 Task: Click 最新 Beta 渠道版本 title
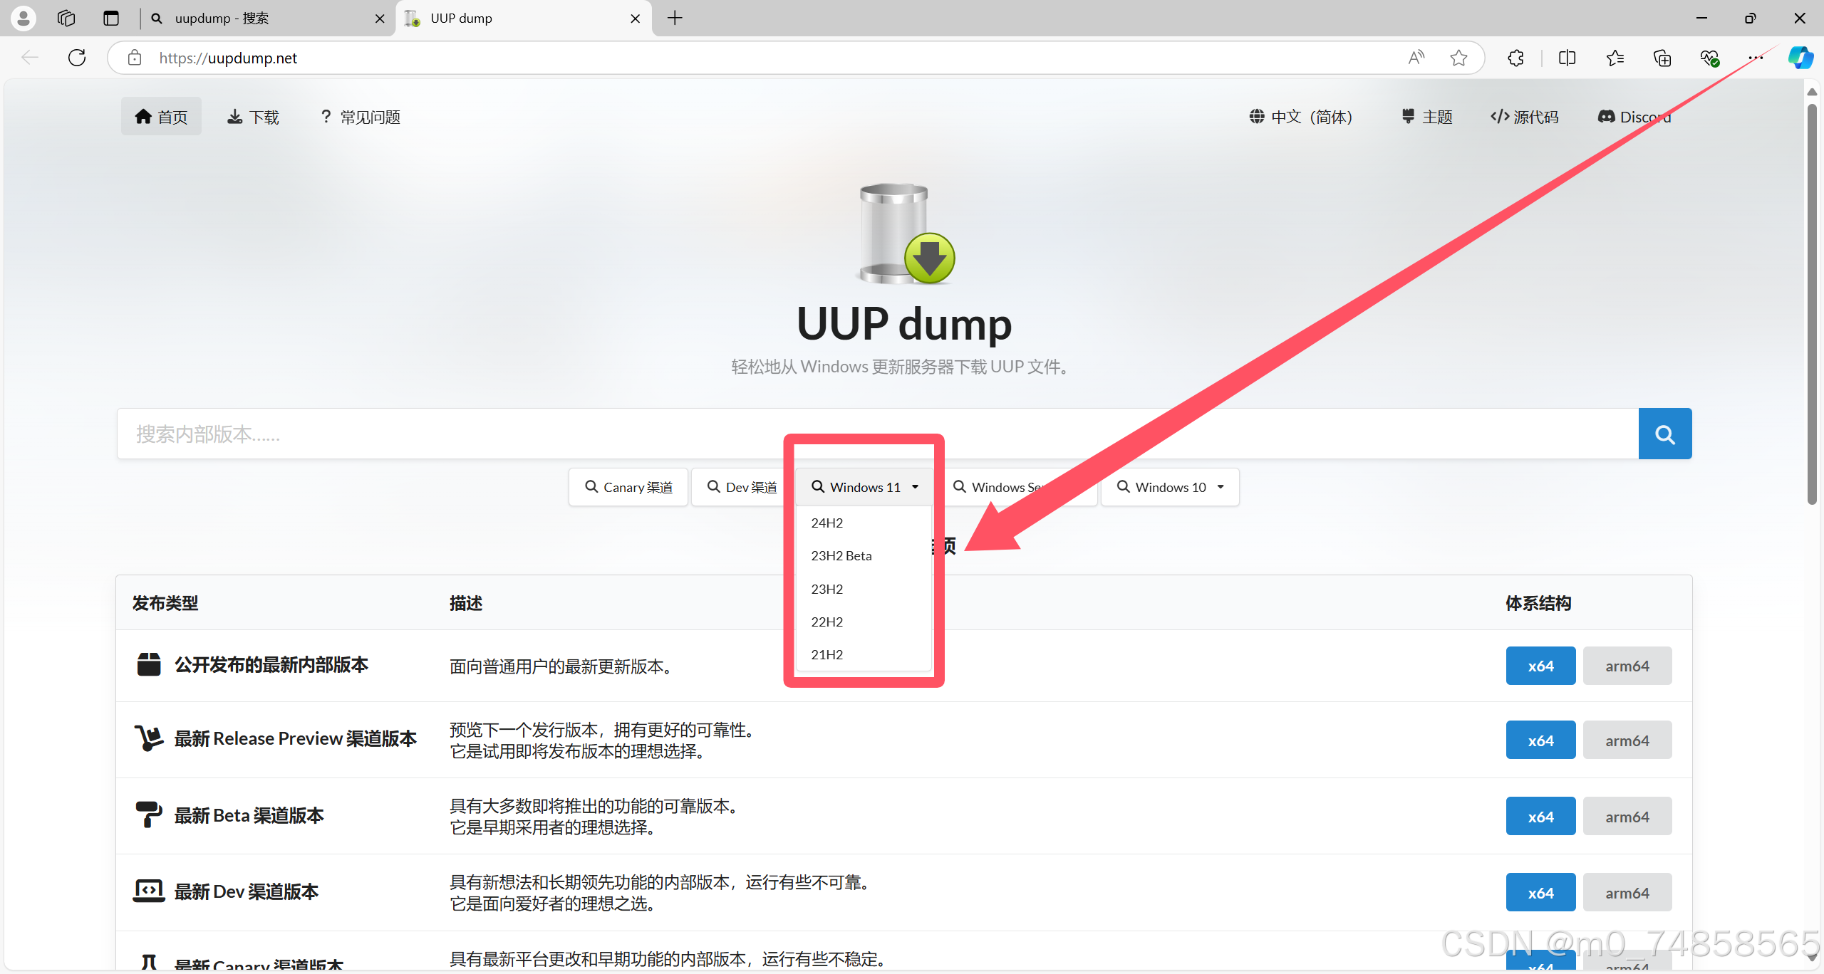(x=249, y=815)
